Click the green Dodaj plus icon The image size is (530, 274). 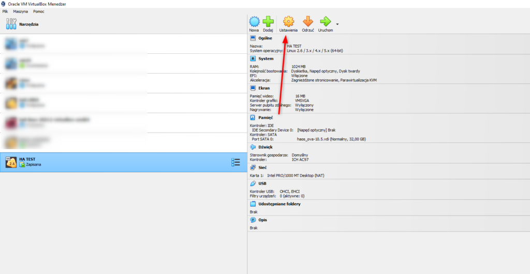[268, 22]
